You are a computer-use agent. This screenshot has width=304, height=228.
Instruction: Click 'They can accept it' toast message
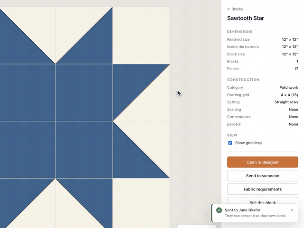256,216
